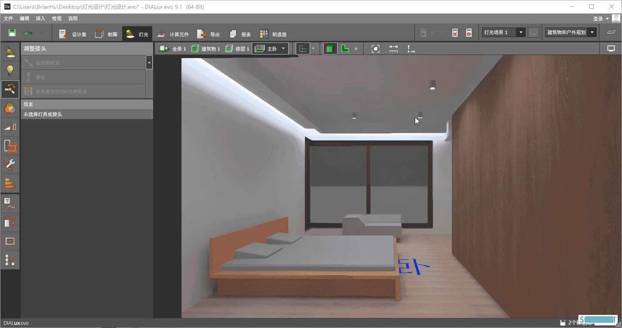Toggle the floor plan view button
This screenshot has width=622, height=328.
[x=303, y=49]
